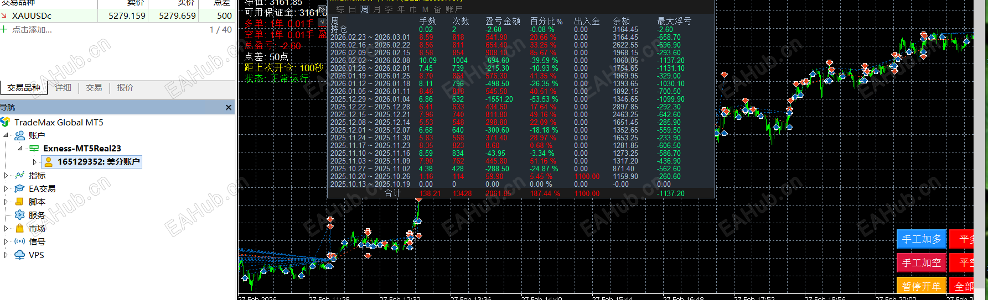Click 点击添加 to add a symbol
This screenshot has height=300, width=988.
(x=32, y=30)
